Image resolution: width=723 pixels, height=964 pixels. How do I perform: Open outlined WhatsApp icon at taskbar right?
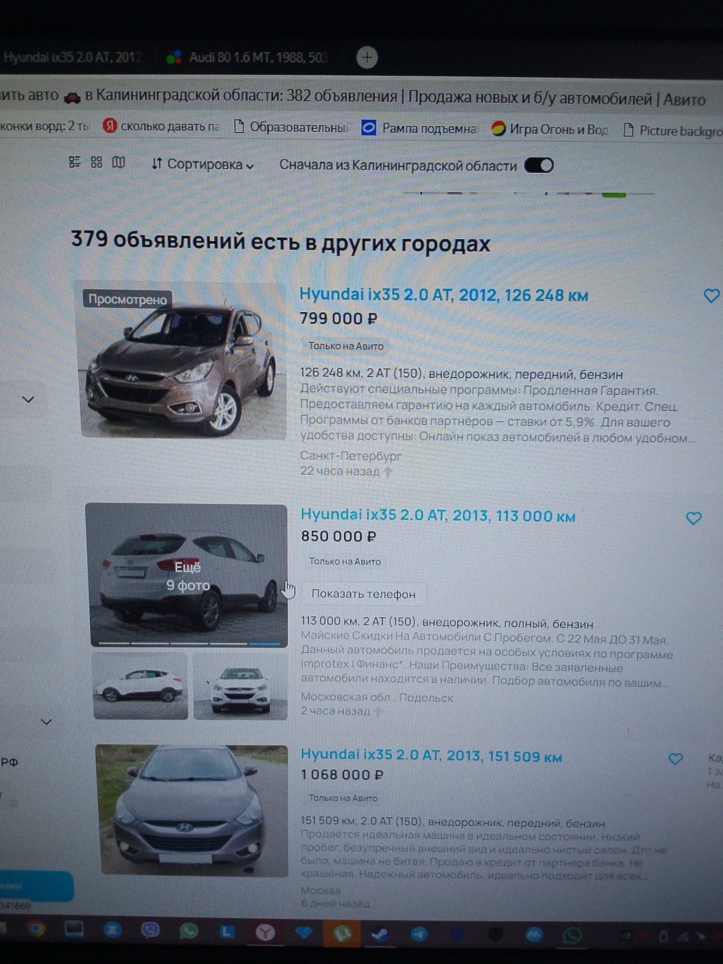573,936
